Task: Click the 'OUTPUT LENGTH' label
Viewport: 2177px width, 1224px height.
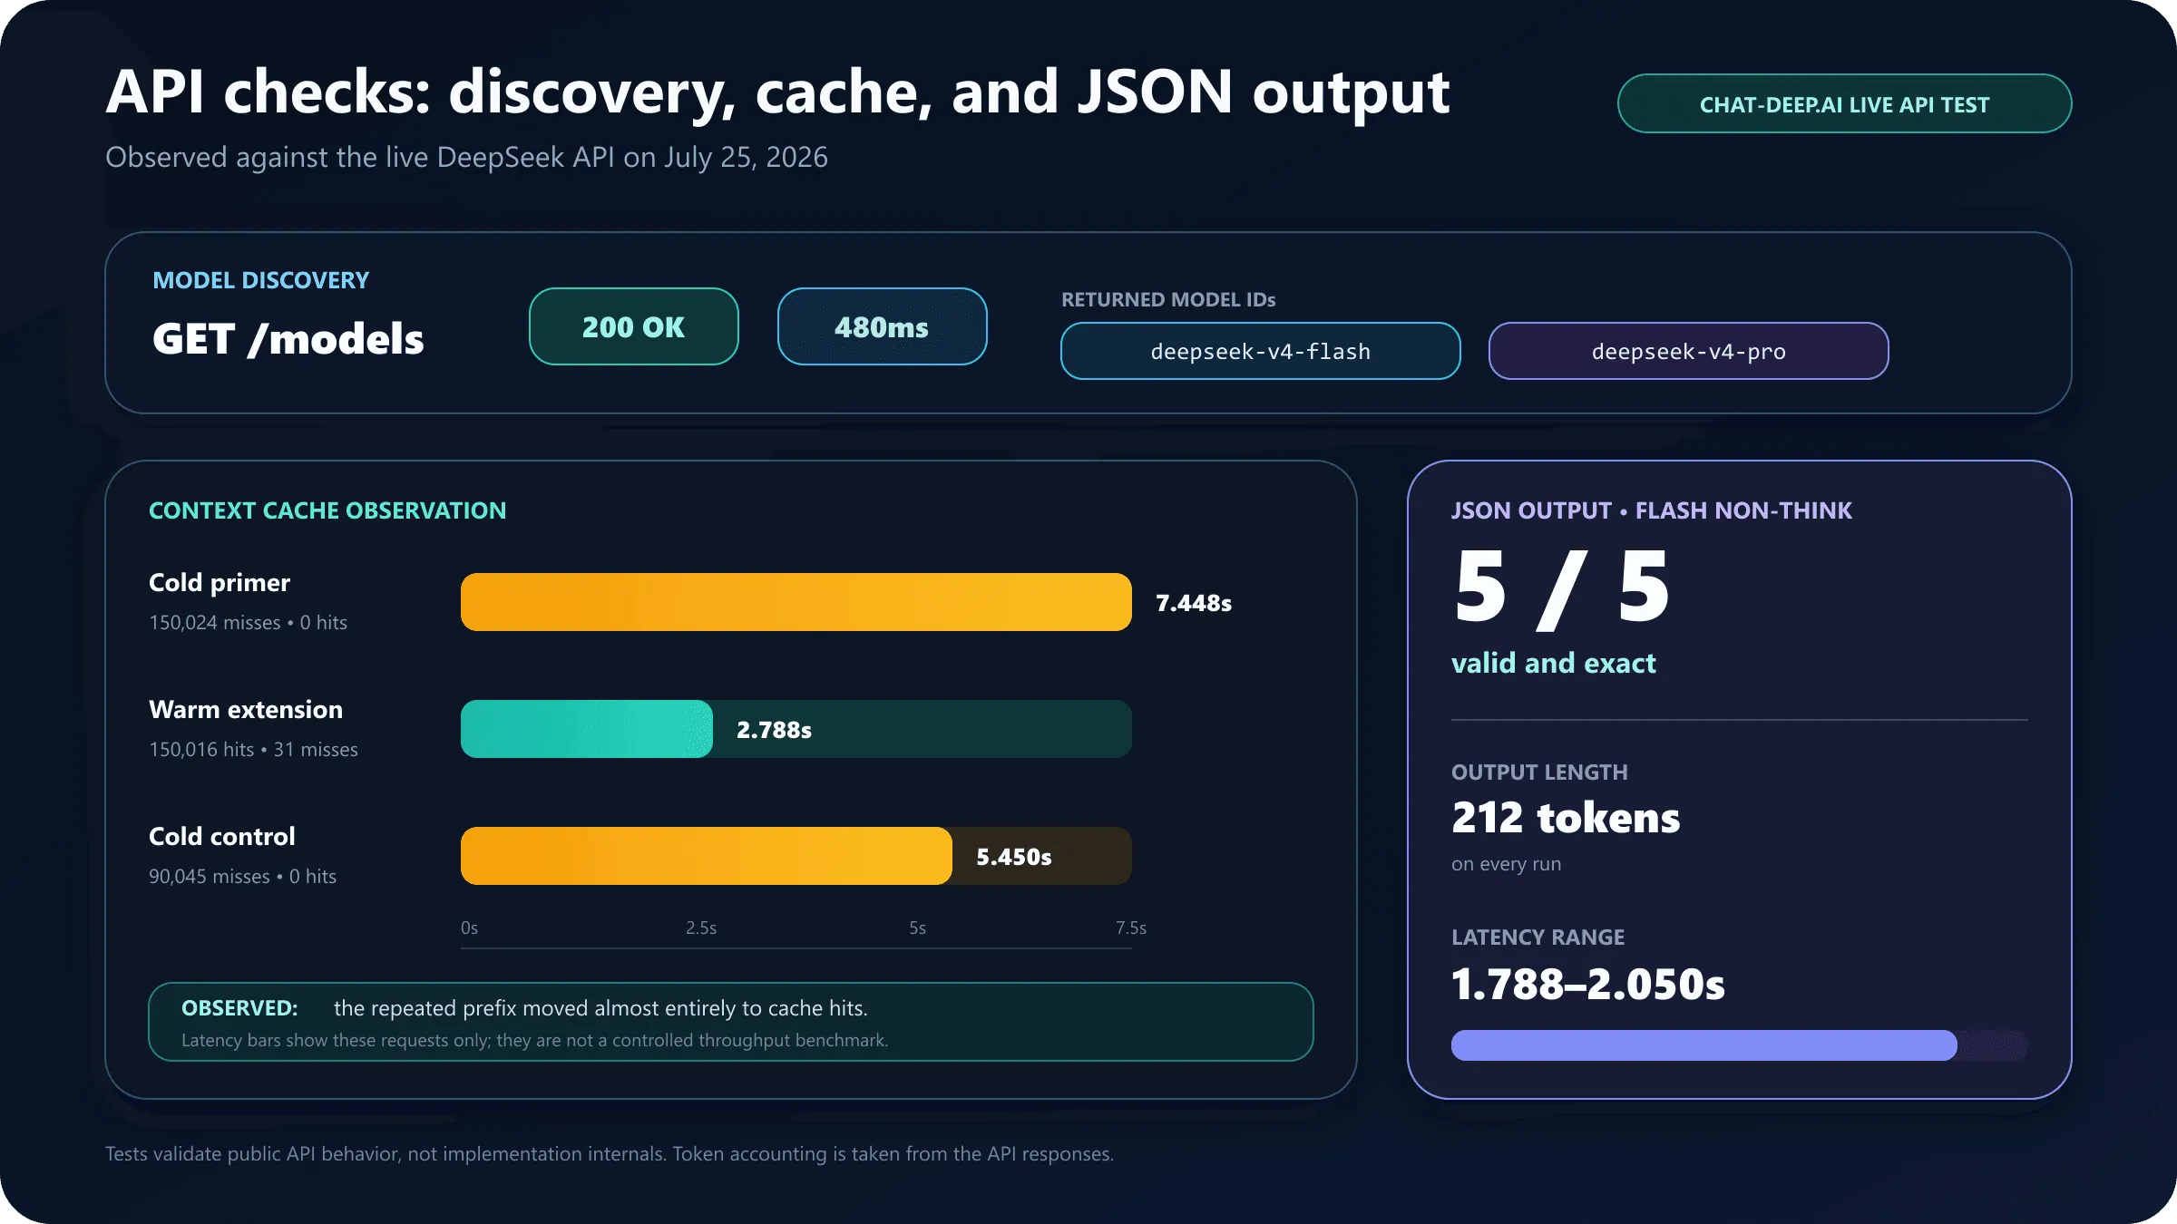Action: pyautogui.click(x=1539, y=772)
